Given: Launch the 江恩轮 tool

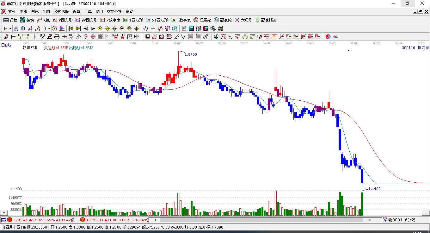Looking at the screenshot, I should 202,20.
